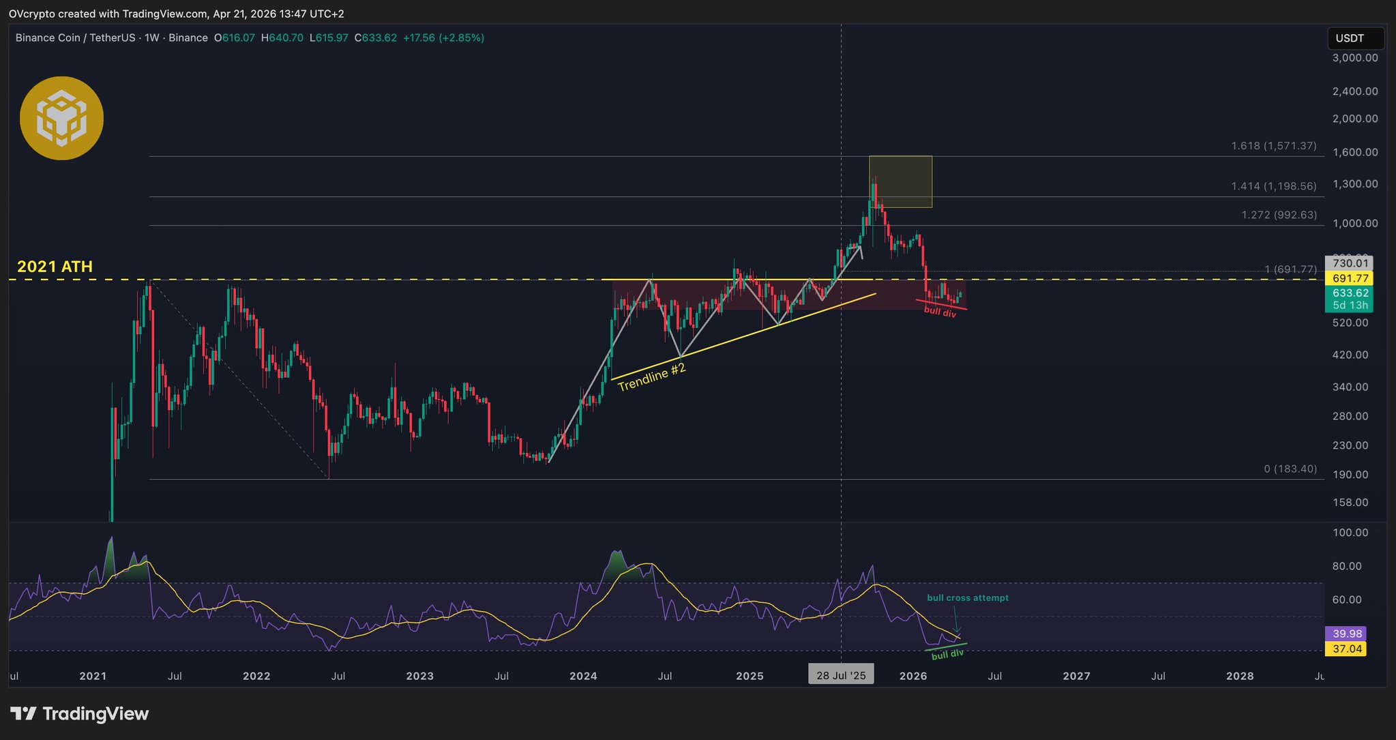Viewport: 1396px width, 740px height.
Task: Click the gold BNB coin logo
Action: tap(61, 118)
